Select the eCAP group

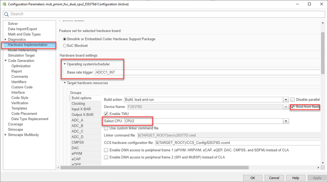tap(86, 159)
